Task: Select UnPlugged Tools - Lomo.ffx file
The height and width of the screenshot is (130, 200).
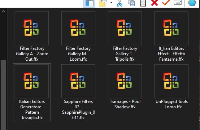Action: point(171,87)
